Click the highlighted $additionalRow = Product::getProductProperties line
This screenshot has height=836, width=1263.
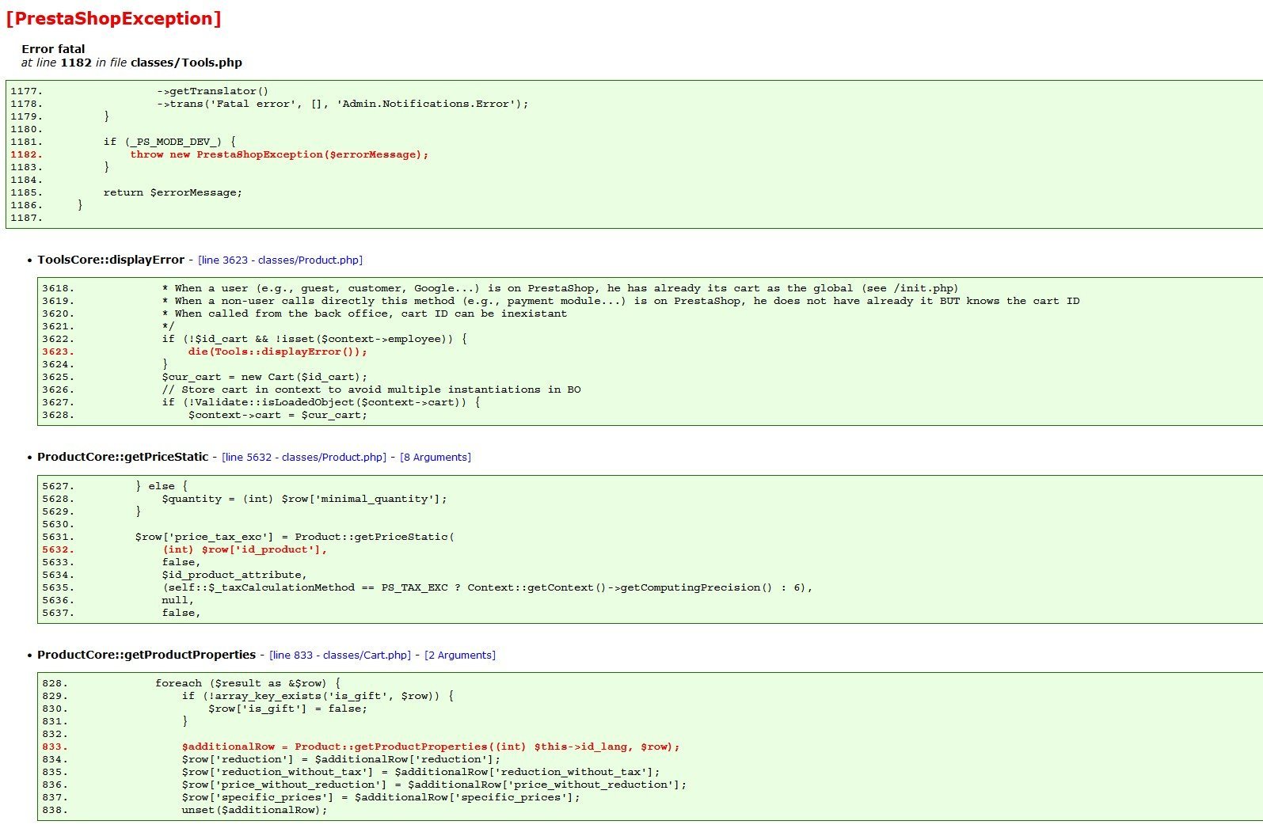pyautogui.click(x=431, y=747)
